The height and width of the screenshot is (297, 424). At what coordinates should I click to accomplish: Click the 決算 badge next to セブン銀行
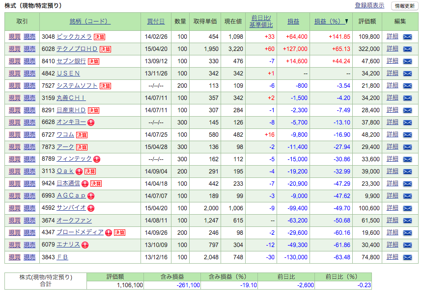coord(93,61)
